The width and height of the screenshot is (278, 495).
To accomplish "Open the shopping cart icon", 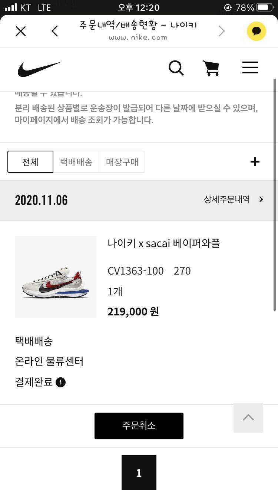I will (211, 68).
